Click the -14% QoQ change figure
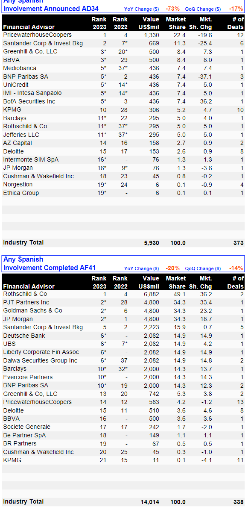The width and height of the screenshot is (248, 516). tap(236, 268)
